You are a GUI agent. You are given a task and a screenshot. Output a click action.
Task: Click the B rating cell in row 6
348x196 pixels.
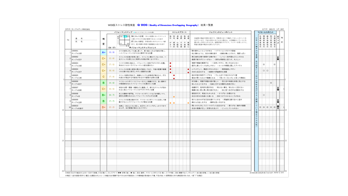tap(103, 83)
